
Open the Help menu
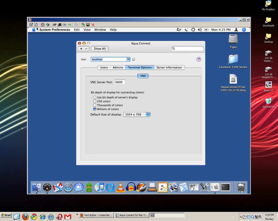pyautogui.click(x=113, y=30)
